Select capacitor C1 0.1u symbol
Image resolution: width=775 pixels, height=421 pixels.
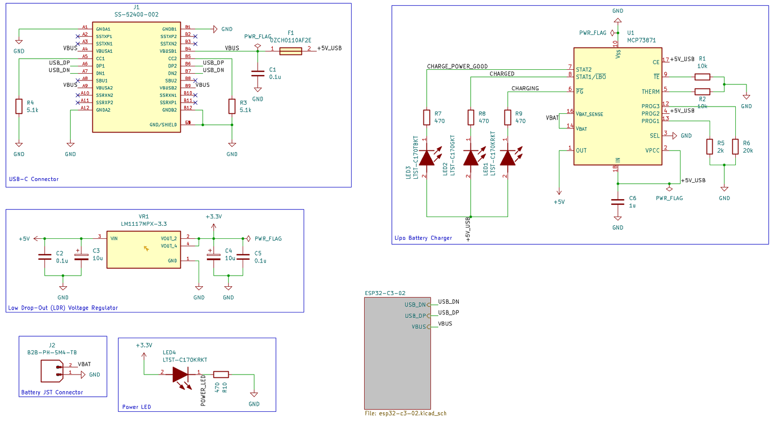(258, 74)
